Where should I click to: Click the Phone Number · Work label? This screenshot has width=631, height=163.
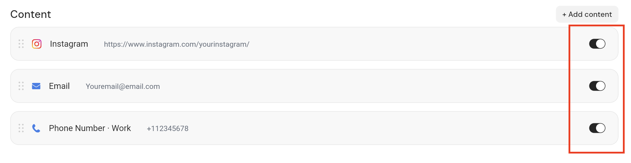90,128
